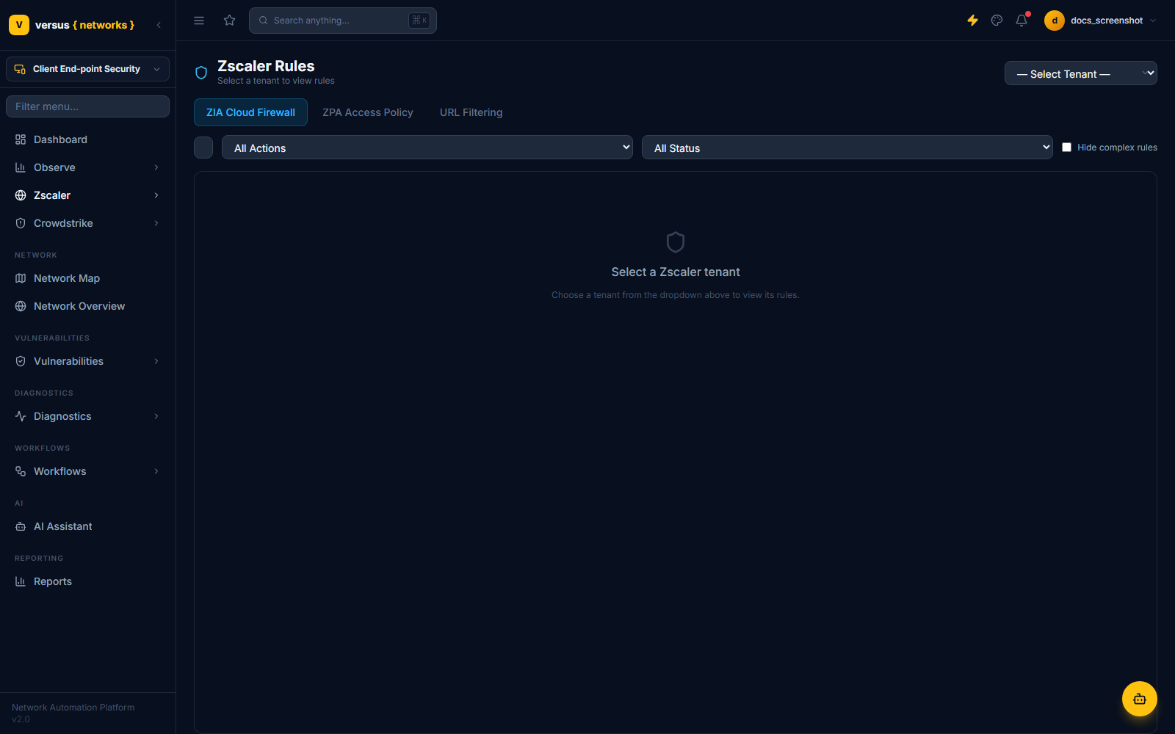
Task: Click the Search anything field
Action: 343,21
